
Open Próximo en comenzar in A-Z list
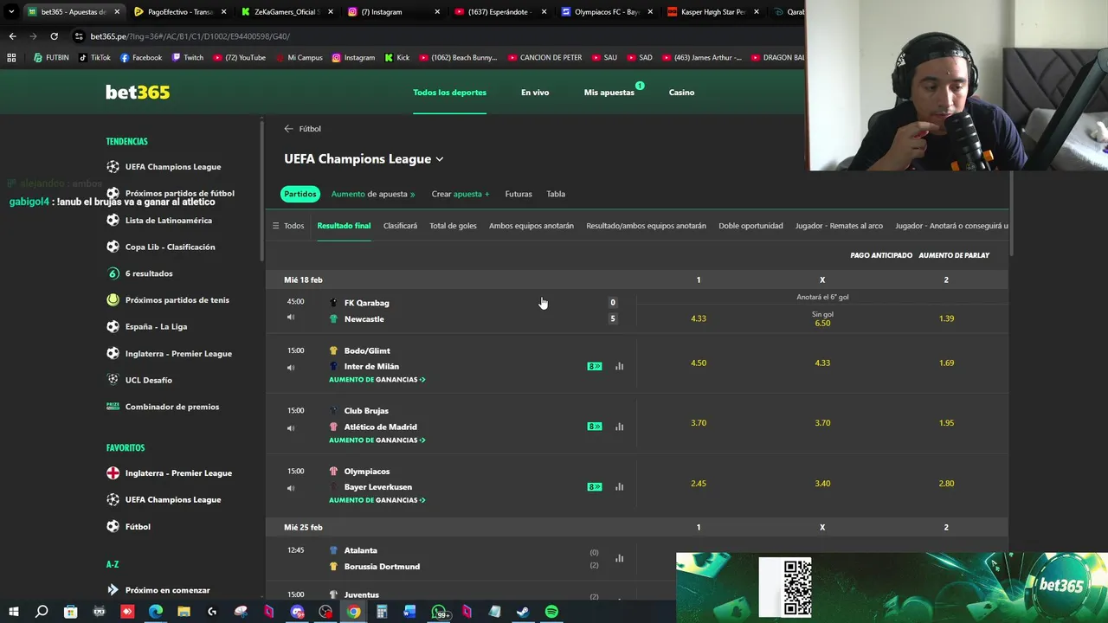point(167,590)
